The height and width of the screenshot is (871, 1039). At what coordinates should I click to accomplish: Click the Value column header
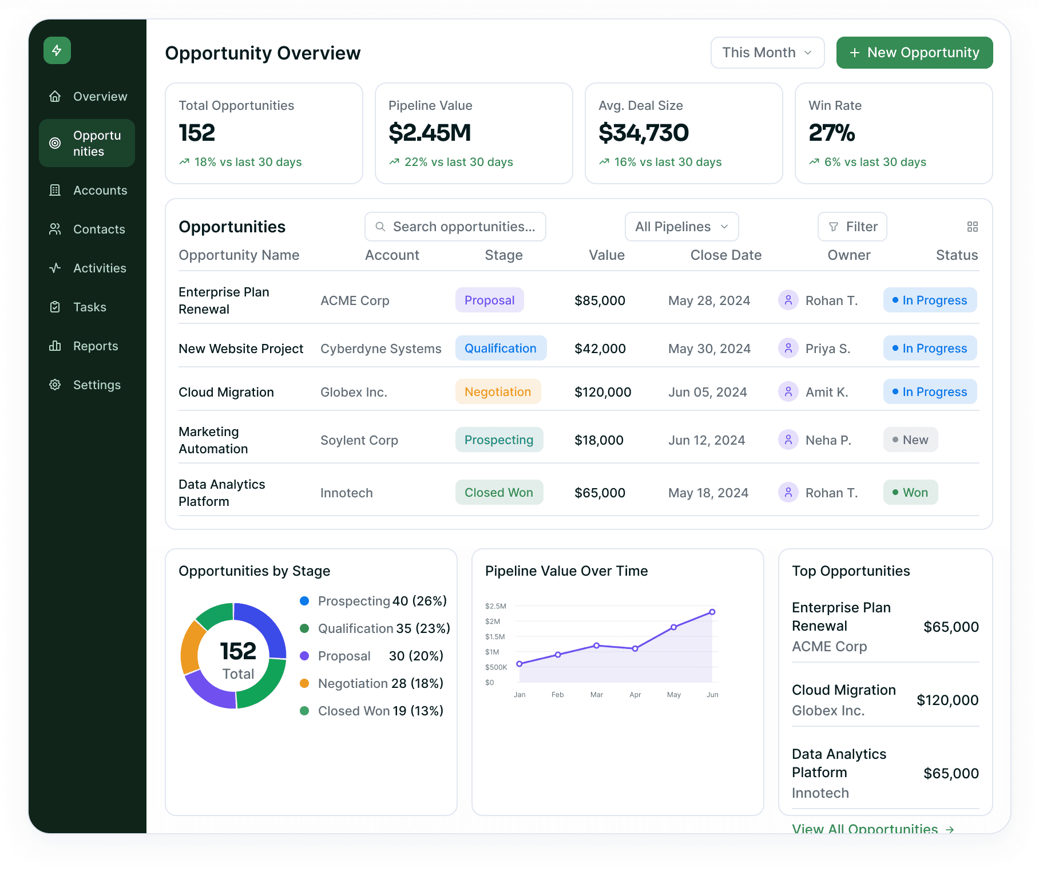point(606,255)
